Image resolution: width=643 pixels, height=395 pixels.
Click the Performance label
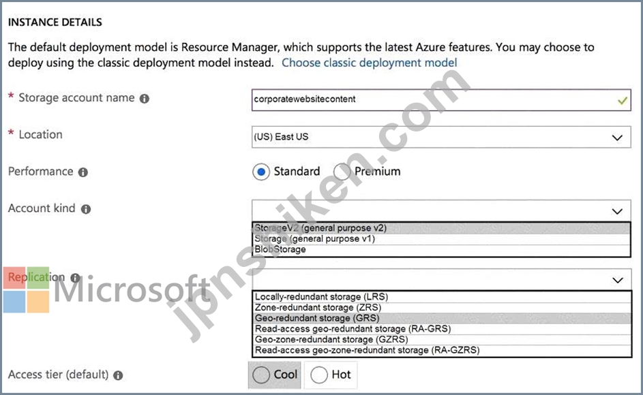coord(41,171)
